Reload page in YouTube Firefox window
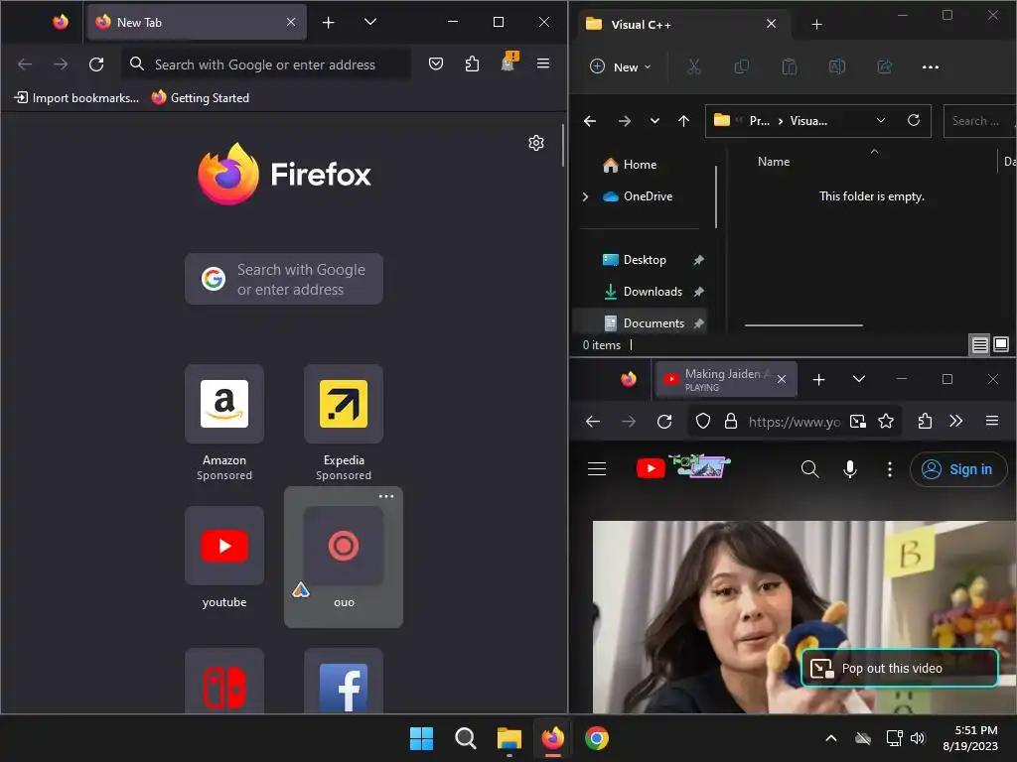 click(x=664, y=421)
